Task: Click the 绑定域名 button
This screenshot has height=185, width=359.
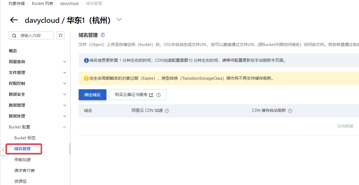Action: tap(92, 95)
